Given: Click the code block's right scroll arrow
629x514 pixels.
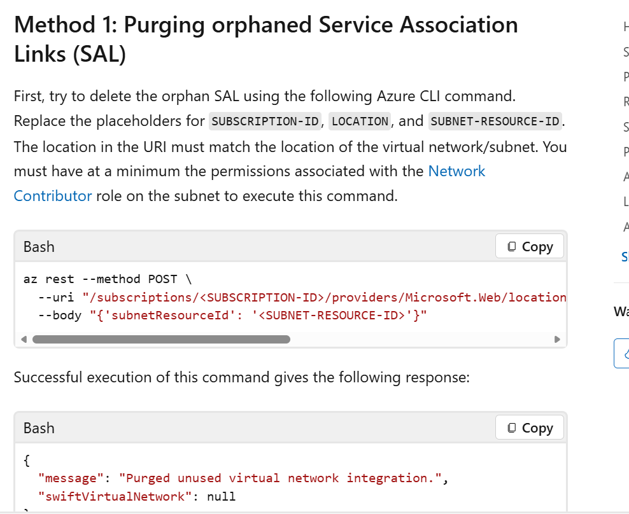Looking at the screenshot, I should [x=558, y=340].
